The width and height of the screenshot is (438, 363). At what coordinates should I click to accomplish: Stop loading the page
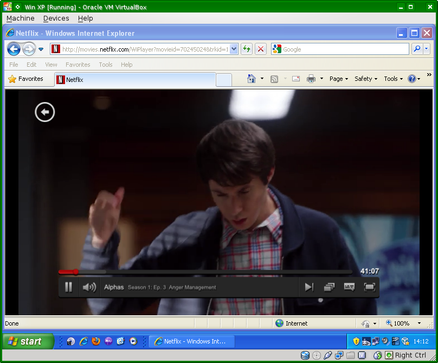pyautogui.click(x=261, y=49)
